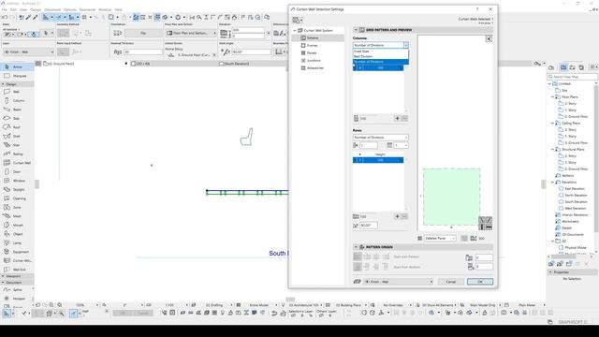Screen dimensions: 599x337
Task: Select the Railing tool
Action: coord(17,154)
